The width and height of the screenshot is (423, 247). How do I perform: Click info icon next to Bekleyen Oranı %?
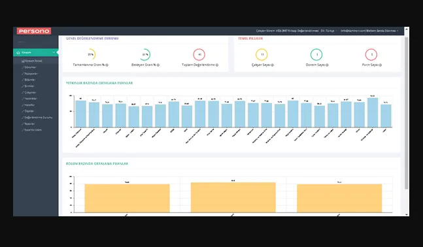coord(158,65)
